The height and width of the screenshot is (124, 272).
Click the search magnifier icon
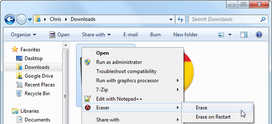(x=263, y=19)
